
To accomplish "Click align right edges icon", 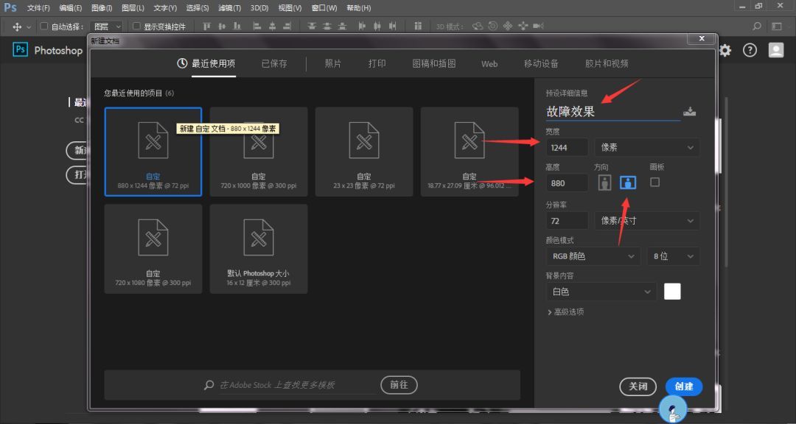I will click(x=287, y=26).
